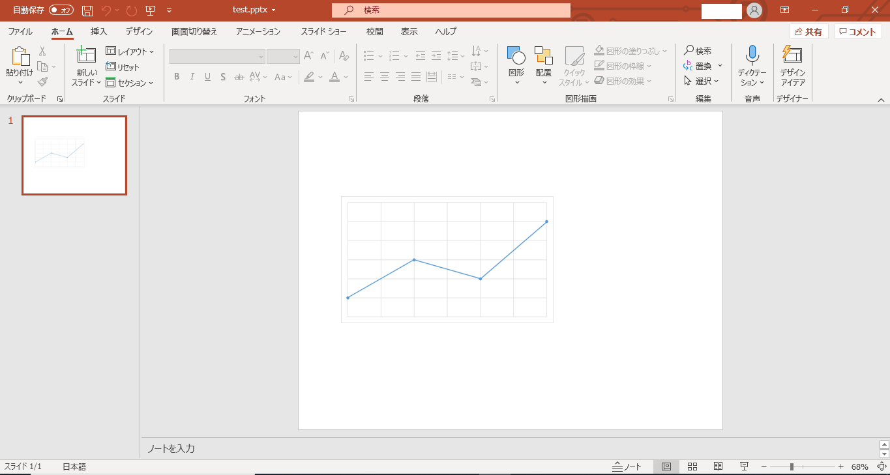Click the Decrease Indent icon

[421, 56]
